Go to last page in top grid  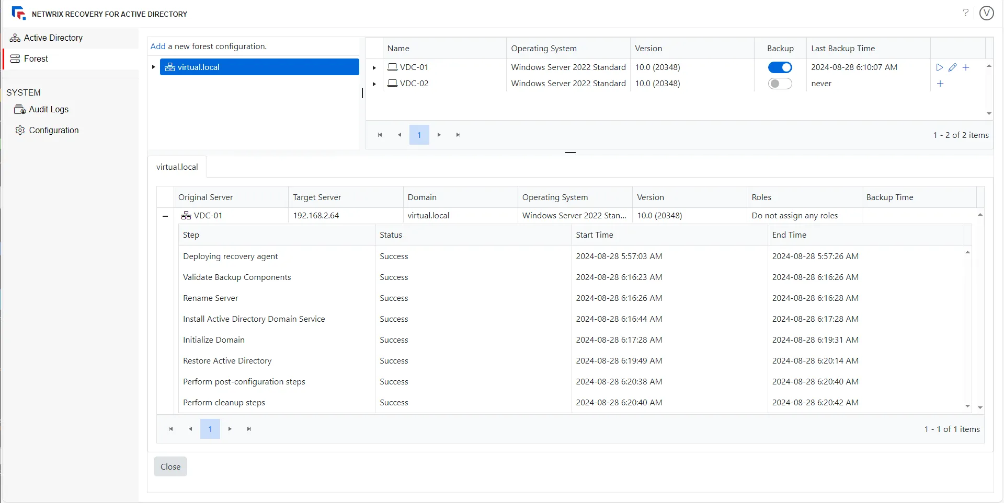459,135
